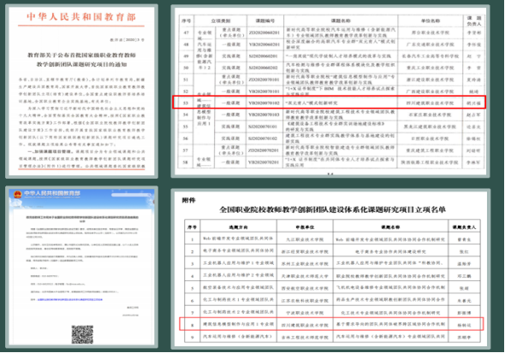Image resolution: width=505 pixels, height=353 pixels.
Task: Click the search box in Ministry webpage header
Action: tap(132, 195)
